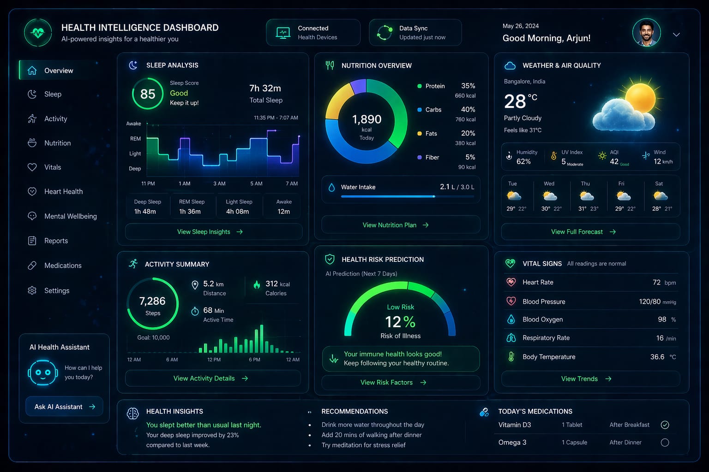This screenshot has height=472, width=709.
Task: Open View Activity Details
Action: click(x=213, y=378)
